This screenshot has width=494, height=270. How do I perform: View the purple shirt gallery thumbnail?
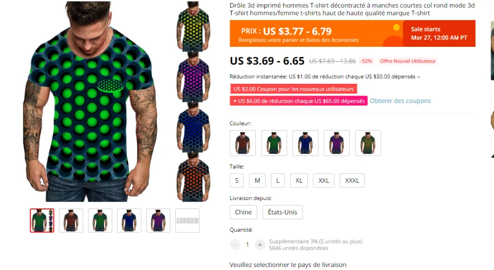(x=158, y=220)
